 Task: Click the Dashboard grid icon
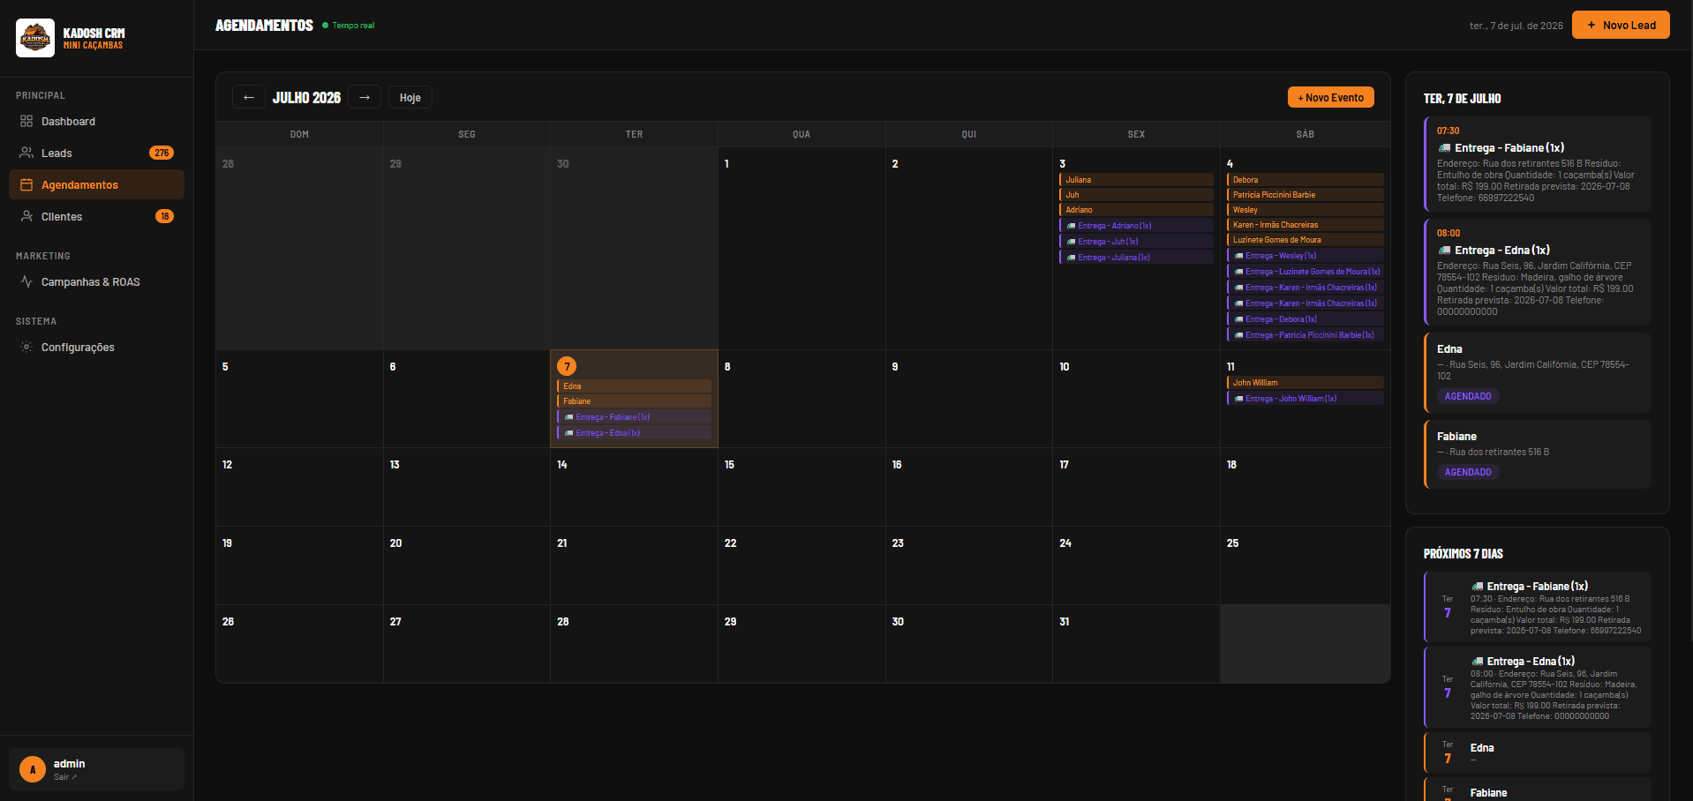pos(26,121)
